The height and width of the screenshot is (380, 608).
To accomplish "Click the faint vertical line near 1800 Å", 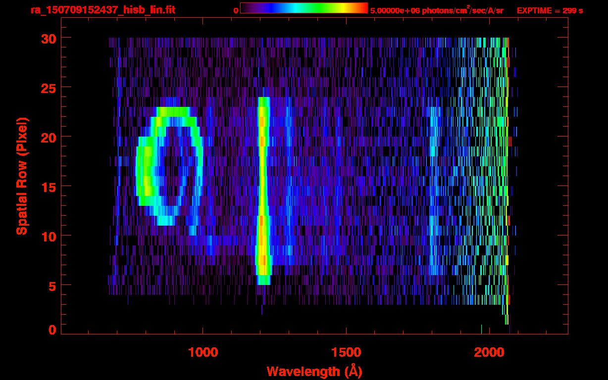I will 434,190.
